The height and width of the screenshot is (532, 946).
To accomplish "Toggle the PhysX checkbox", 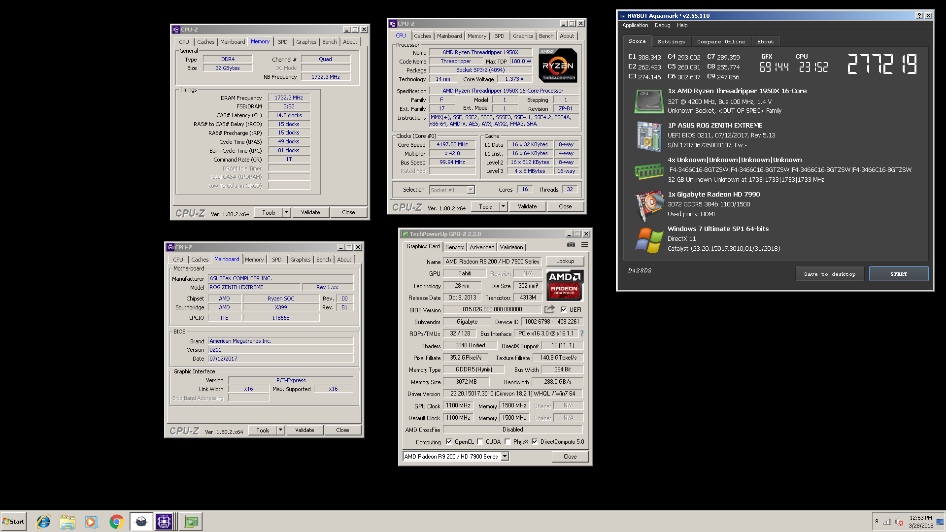I will coord(507,442).
